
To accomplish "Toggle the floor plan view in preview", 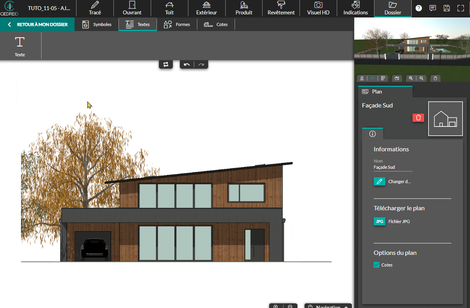I will 383,78.
